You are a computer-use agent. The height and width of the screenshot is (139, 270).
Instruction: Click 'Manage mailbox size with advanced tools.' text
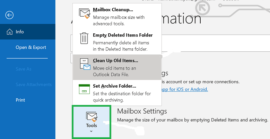(119, 21)
